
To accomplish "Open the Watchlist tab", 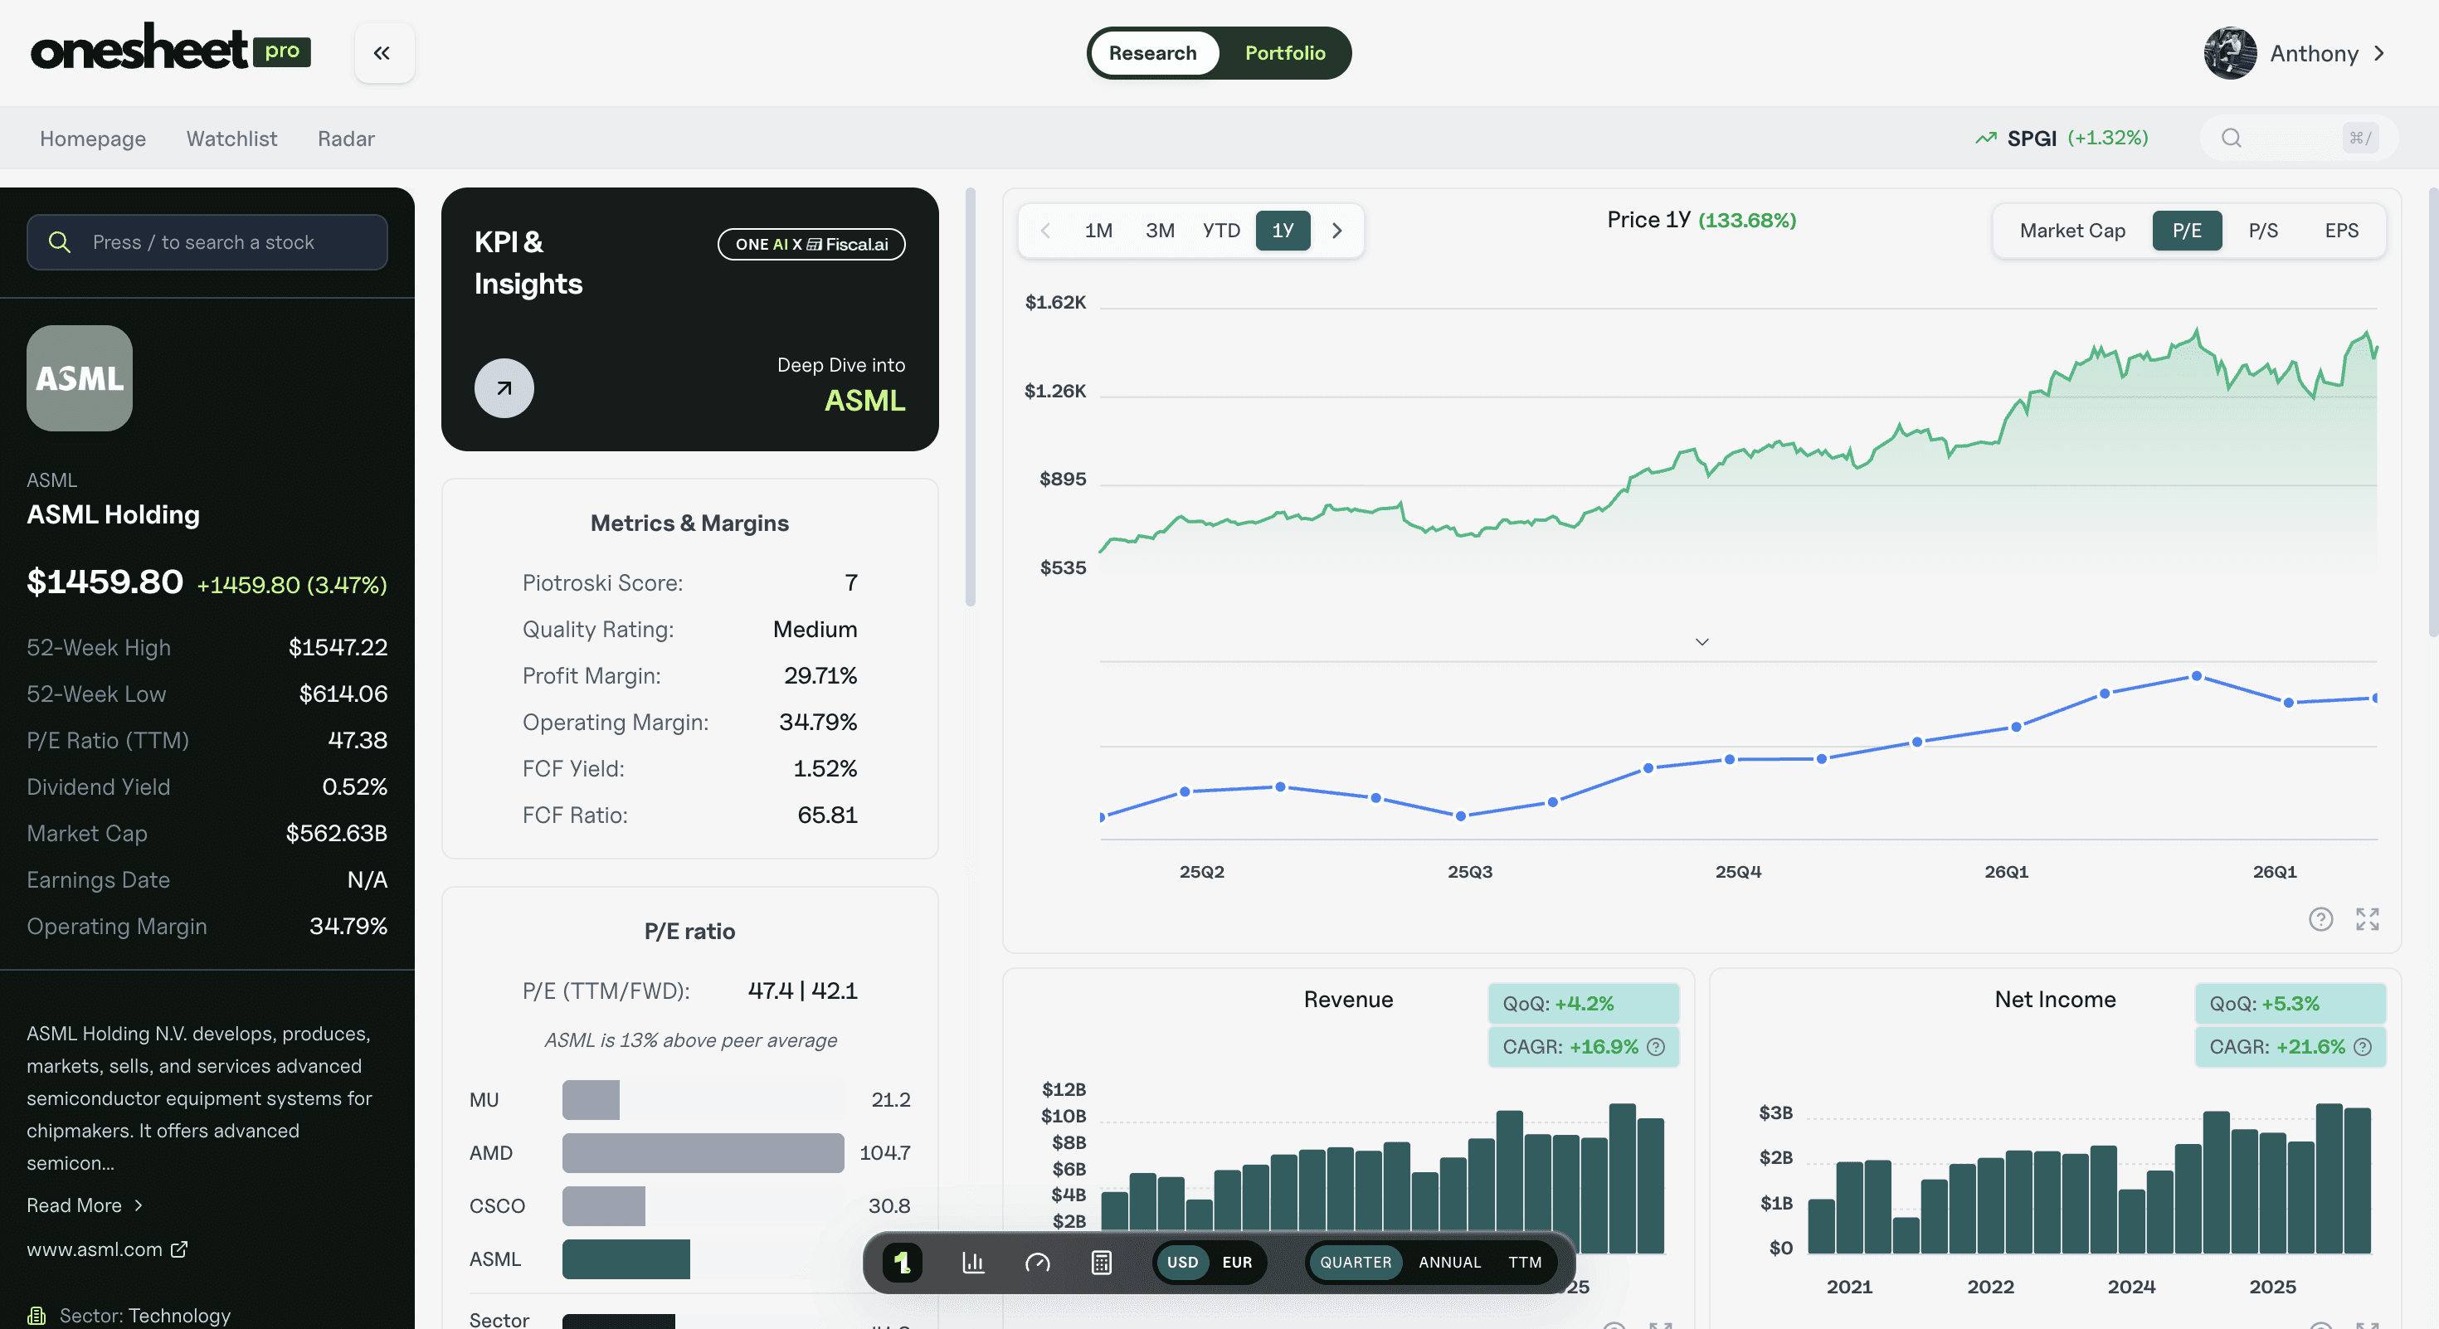I will [x=232, y=139].
